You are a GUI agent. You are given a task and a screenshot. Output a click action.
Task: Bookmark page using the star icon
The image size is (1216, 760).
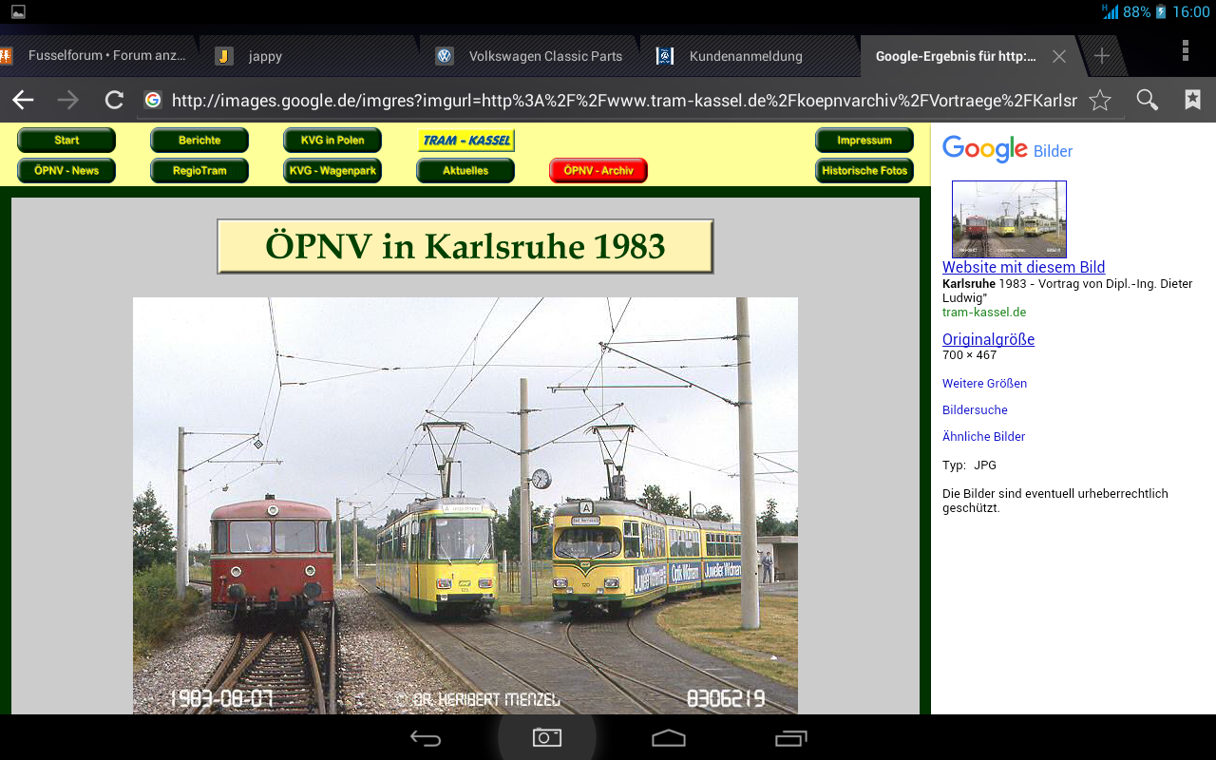pos(1100,100)
